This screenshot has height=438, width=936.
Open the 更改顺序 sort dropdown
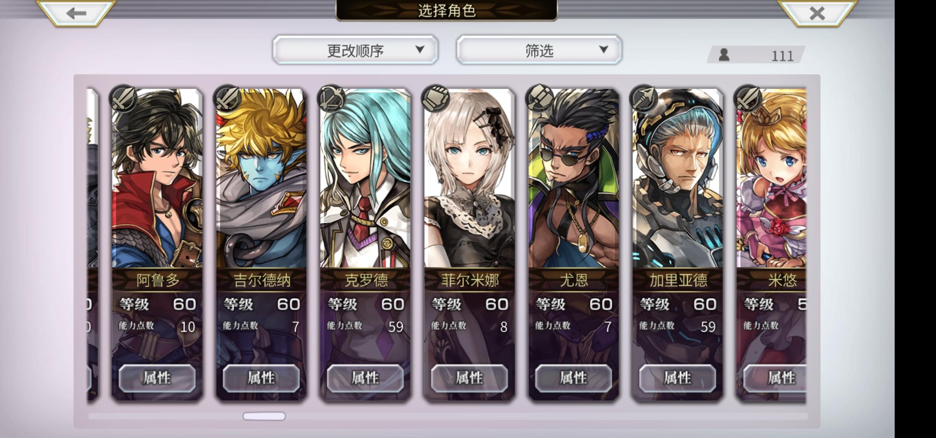(x=355, y=50)
